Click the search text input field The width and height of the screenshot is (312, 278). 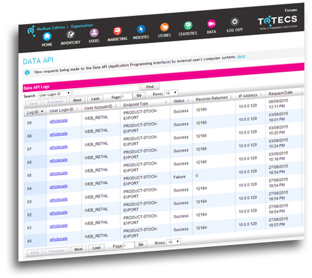106,89
